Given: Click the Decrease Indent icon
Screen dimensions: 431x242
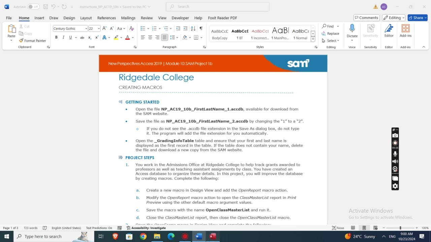Looking at the screenshot, I should [x=178, y=29].
